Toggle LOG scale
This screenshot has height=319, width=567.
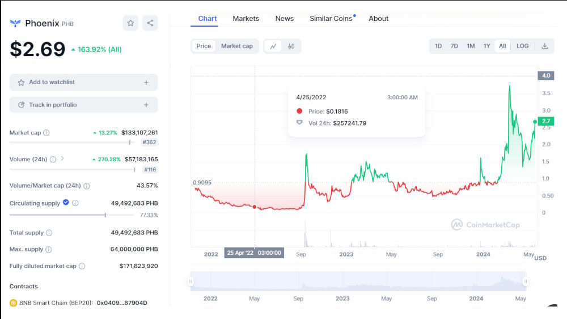click(x=523, y=46)
